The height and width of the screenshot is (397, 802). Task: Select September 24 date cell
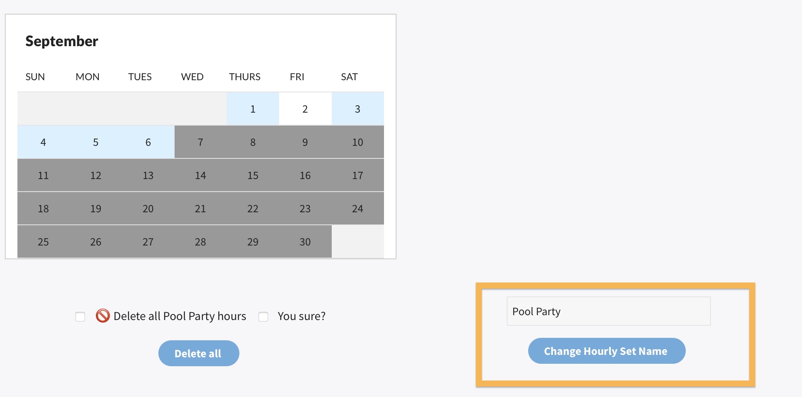(357, 209)
